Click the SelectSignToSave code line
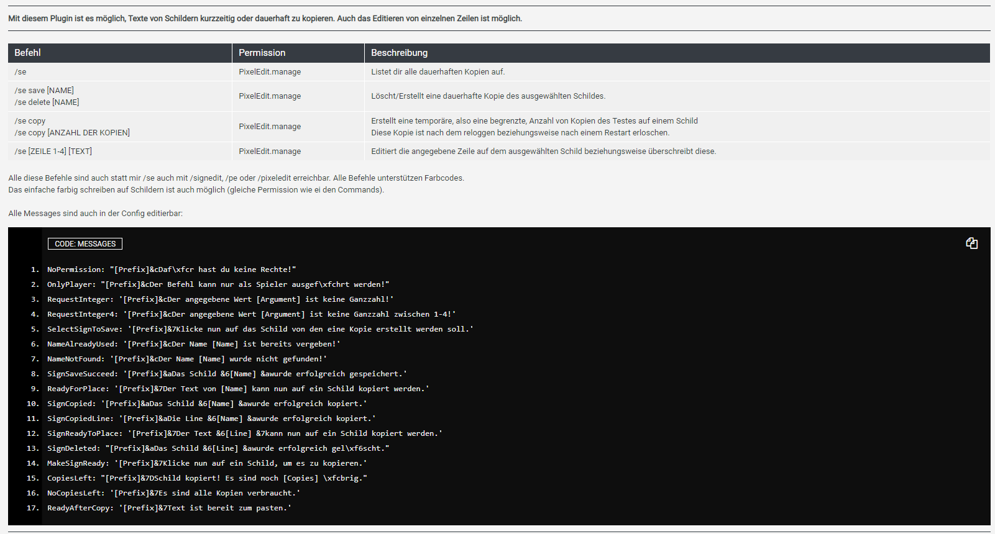Viewport: 995px width, 534px height. point(260,329)
